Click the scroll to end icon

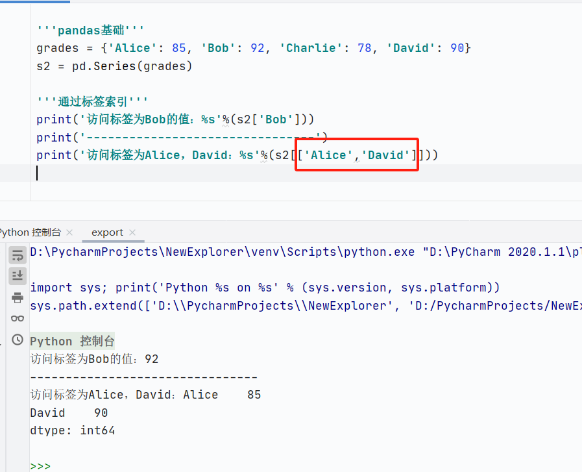[x=18, y=276]
